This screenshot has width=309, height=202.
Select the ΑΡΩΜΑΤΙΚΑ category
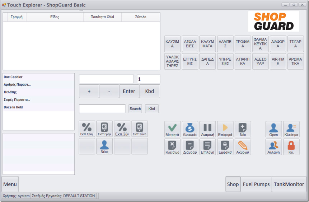295,61
